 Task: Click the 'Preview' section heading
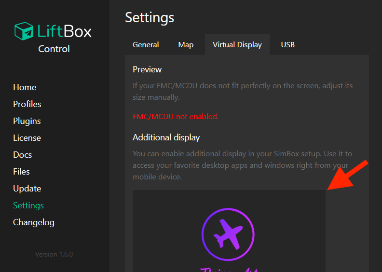pyautogui.click(x=147, y=69)
